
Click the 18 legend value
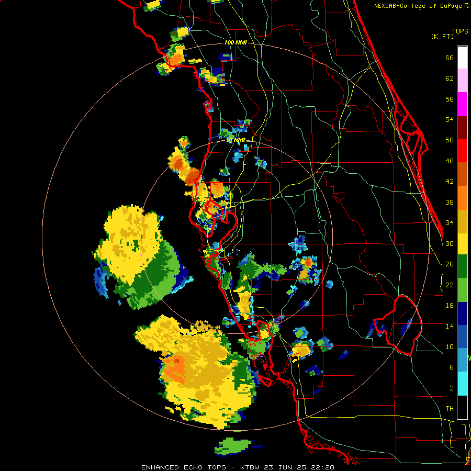click(450, 306)
